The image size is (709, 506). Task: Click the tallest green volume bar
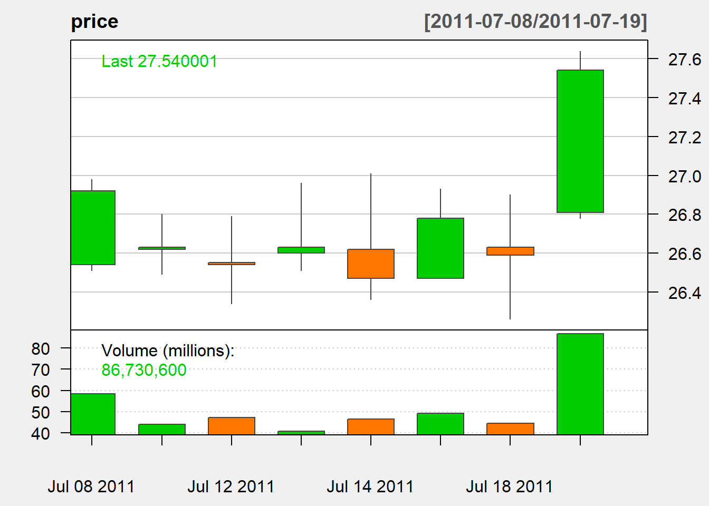pyautogui.click(x=580, y=384)
